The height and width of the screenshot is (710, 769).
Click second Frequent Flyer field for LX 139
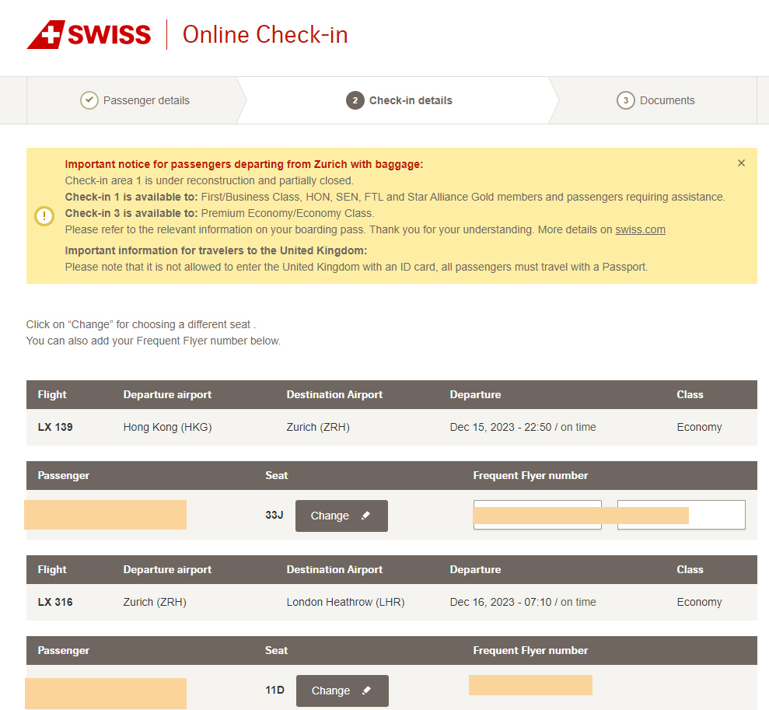click(716, 515)
